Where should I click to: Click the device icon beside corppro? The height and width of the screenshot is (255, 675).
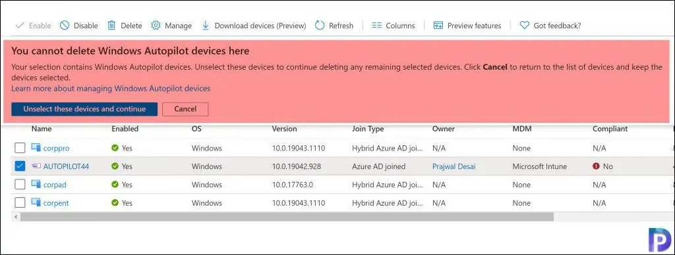[36, 148]
